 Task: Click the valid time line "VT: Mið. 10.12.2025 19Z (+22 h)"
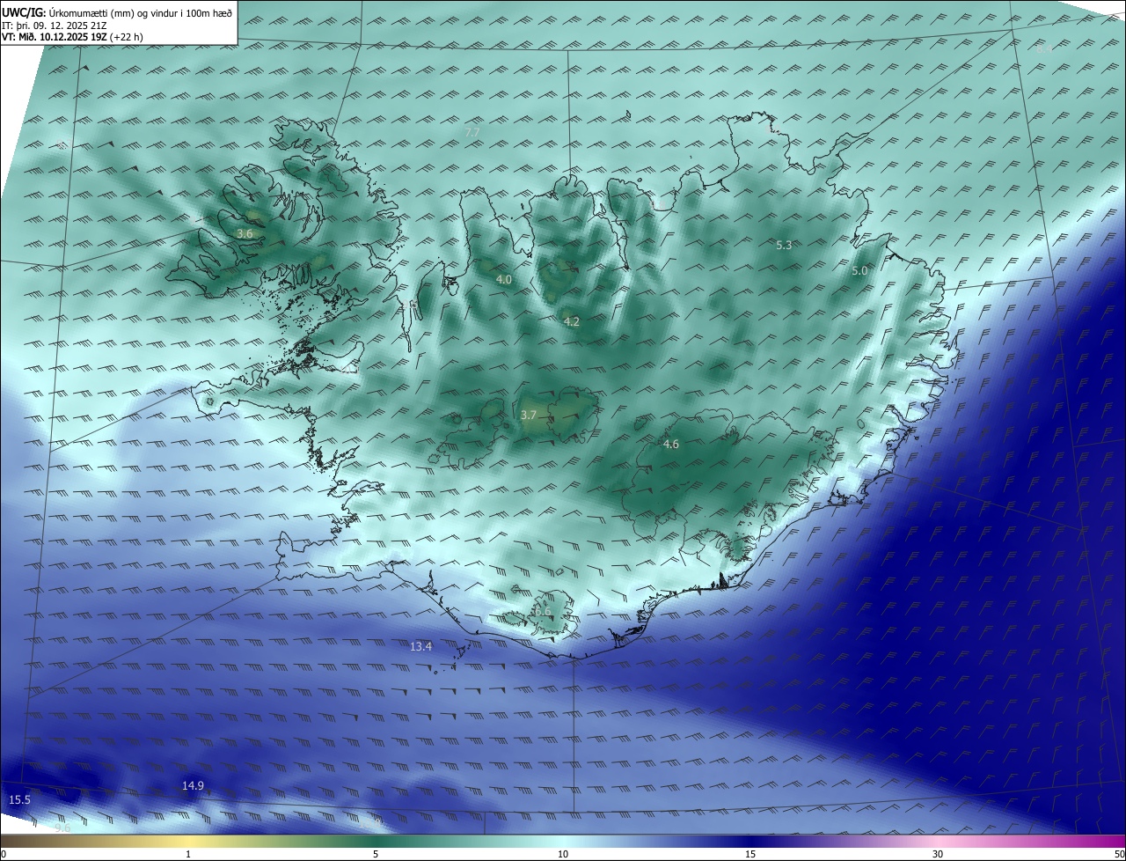coord(72,37)
